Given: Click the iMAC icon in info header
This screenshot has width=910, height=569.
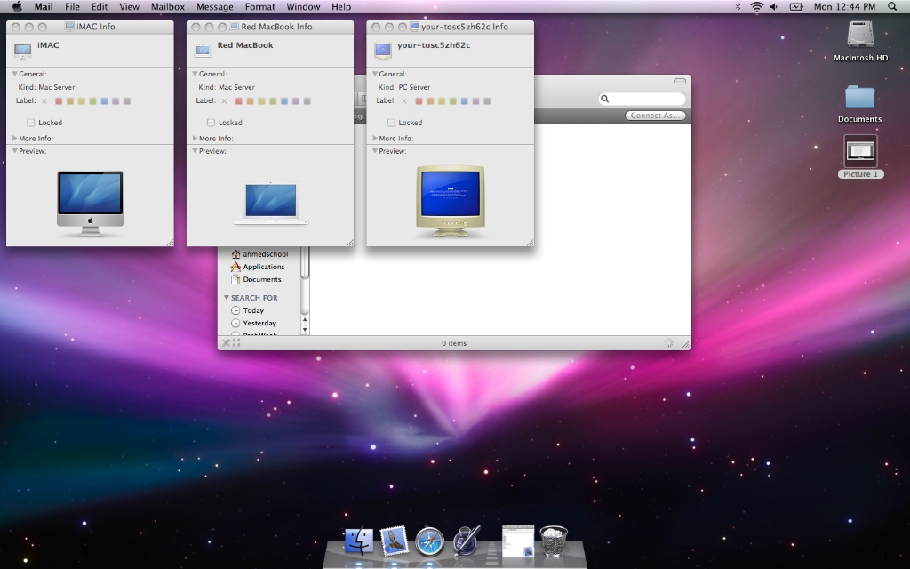Looking at the screenshot, I should point(22,51).
